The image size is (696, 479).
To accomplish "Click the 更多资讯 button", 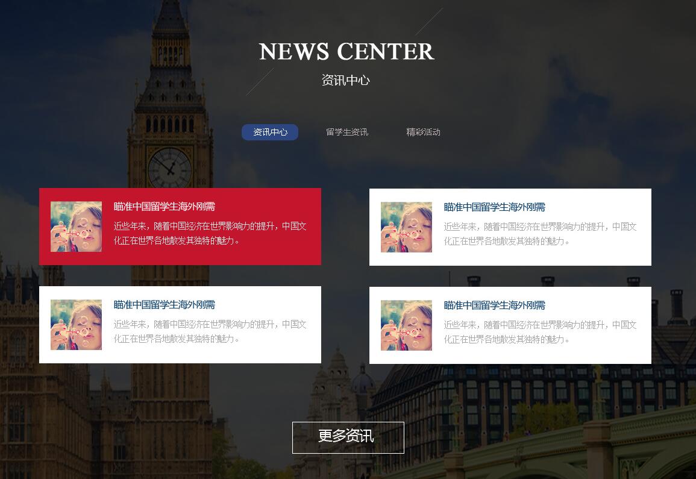I will point(348,437).
